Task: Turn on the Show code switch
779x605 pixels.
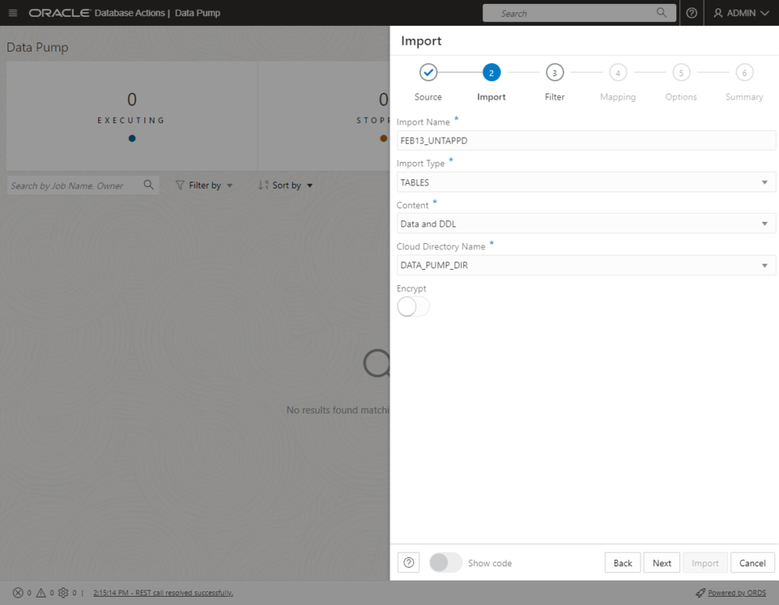Action: point(446,562)
